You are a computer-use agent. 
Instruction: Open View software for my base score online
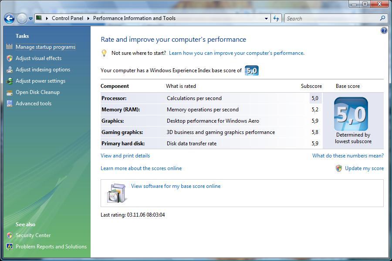click(x=176, y=186)
